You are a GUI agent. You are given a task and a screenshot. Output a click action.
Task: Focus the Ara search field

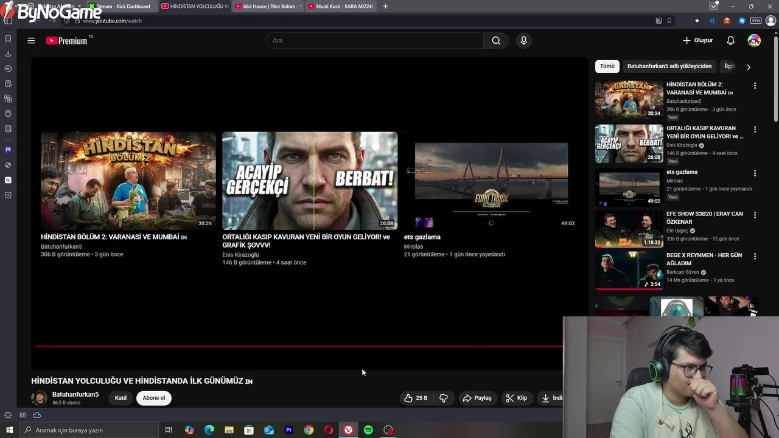tap(374, 41)
